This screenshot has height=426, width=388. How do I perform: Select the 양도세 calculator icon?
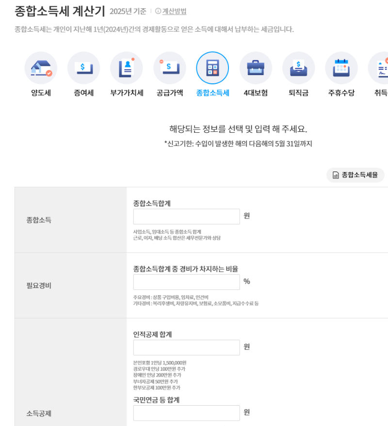pyautogui.click(x=41, y=68)
